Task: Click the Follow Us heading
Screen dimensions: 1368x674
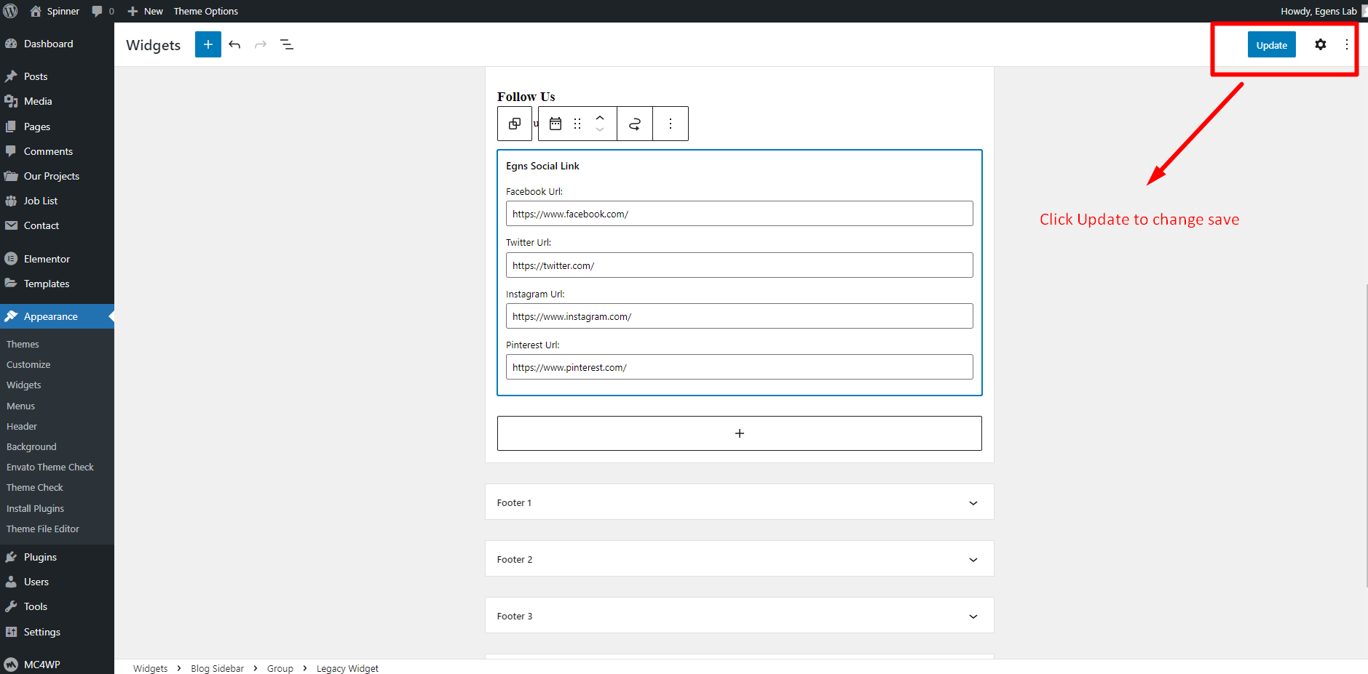Action: point(526,97)
